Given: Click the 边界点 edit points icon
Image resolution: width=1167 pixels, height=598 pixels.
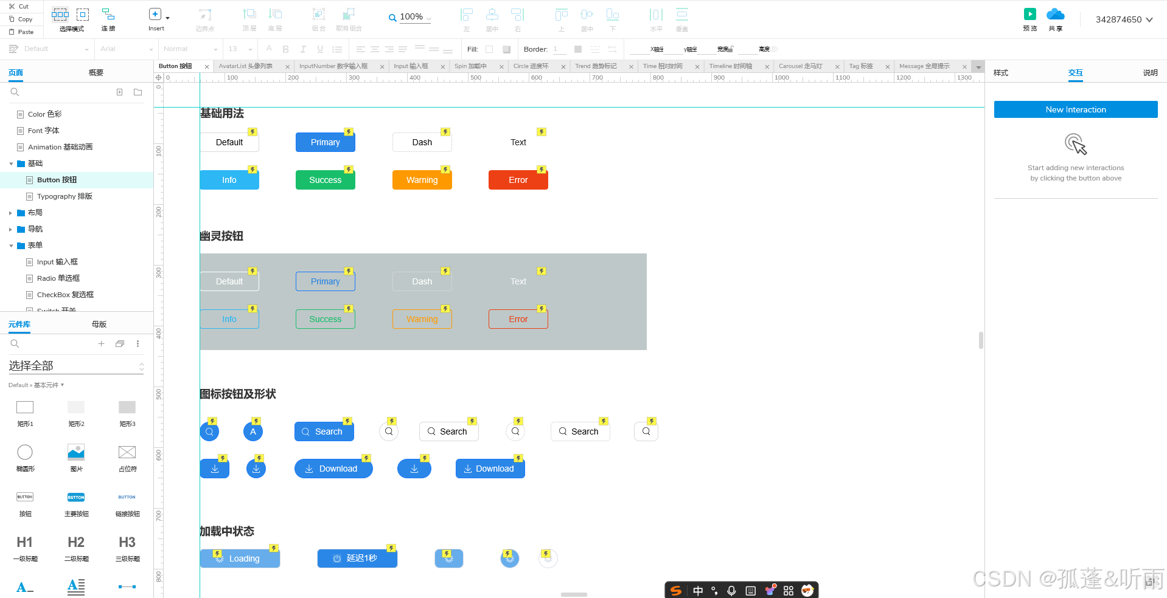Looking at the screenshot, I should [205, 14].
